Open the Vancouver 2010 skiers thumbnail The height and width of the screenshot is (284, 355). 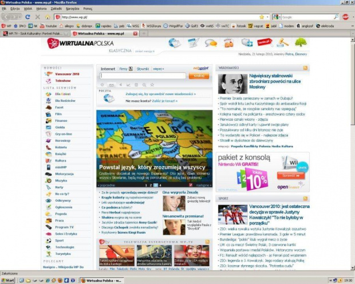point(232,215)
